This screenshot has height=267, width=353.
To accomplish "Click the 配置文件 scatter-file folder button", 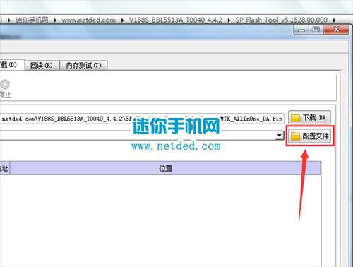I will (310, 136).
